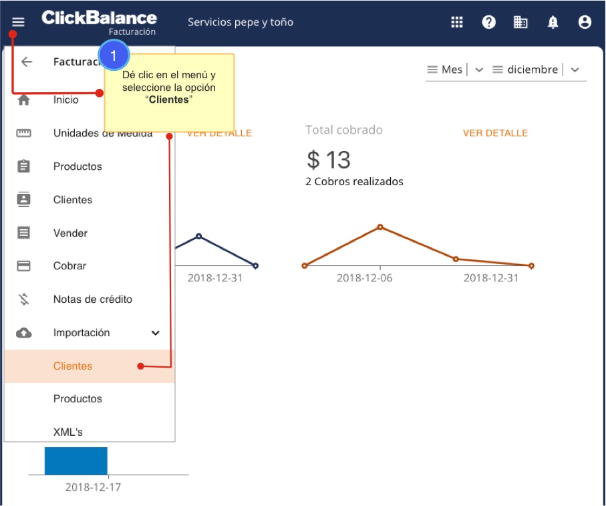
Task: Click the blue bar for 2018-12-17
Action: 75,461
